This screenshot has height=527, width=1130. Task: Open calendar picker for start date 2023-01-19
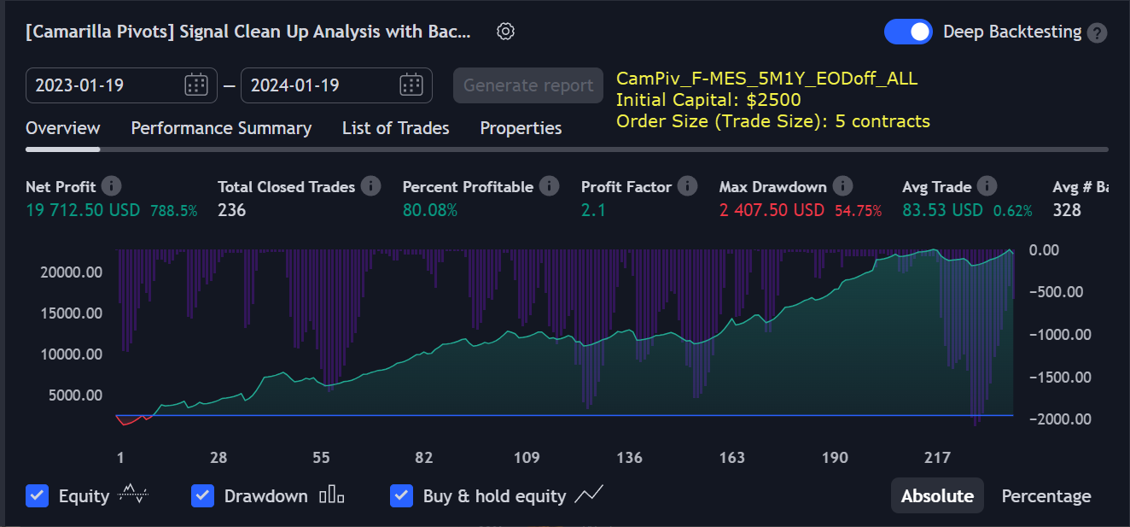click(196, 85)
